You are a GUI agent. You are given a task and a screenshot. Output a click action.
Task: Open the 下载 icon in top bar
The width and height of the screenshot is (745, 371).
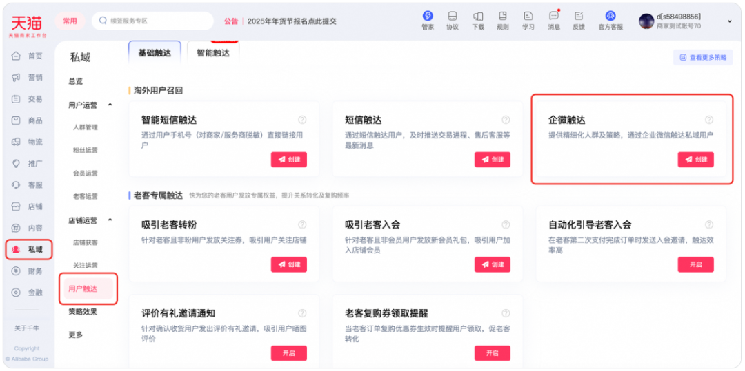click(478, 16)
